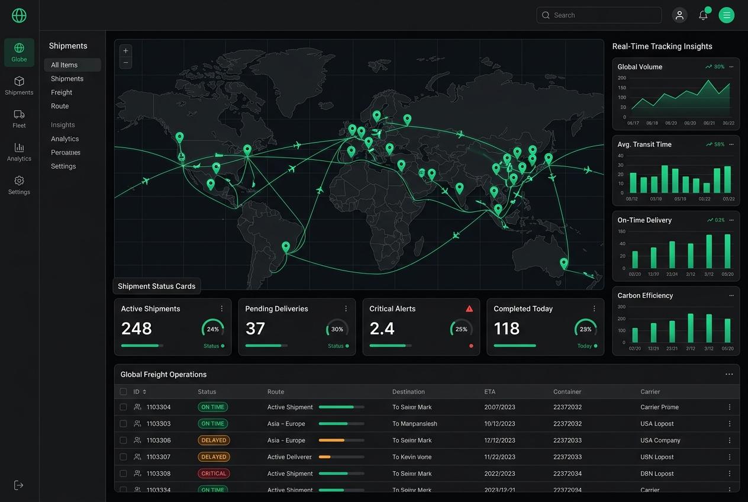Open Carbon Efficiency chart options
Screen dimensions: 748x502
click(731, 295)
